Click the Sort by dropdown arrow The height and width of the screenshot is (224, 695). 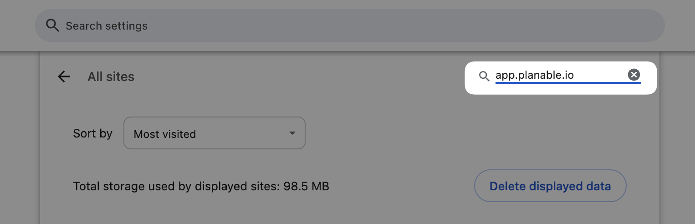click(x=292, y=133)
